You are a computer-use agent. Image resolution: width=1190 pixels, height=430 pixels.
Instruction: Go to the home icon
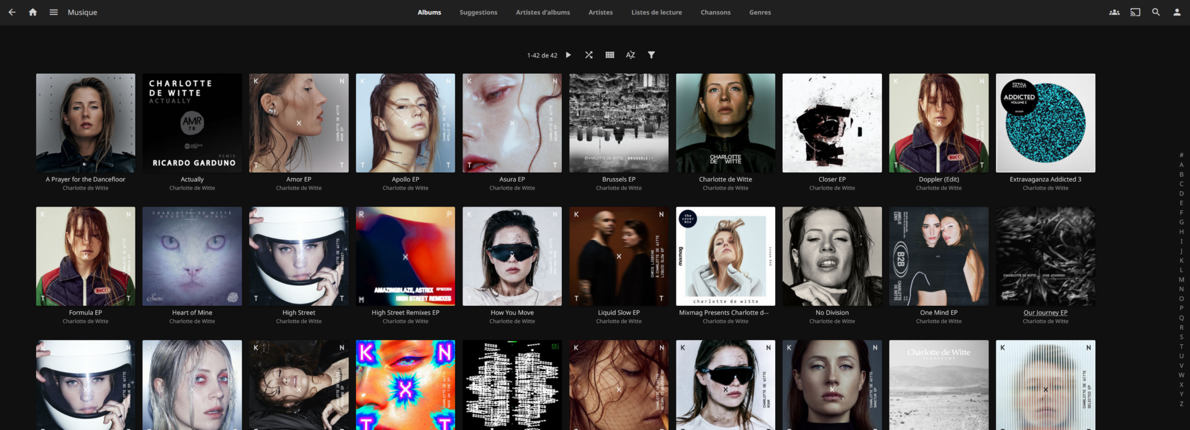pyautogui.click(x=33, y=12)
